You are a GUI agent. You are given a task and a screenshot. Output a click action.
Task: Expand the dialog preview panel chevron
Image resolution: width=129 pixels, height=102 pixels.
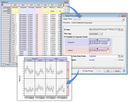124,71
